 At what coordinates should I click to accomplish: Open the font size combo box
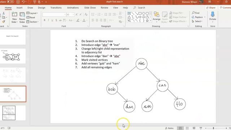click(70, 14)
